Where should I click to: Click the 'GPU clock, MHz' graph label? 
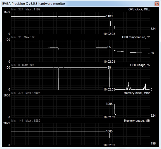tap(139, 9)
